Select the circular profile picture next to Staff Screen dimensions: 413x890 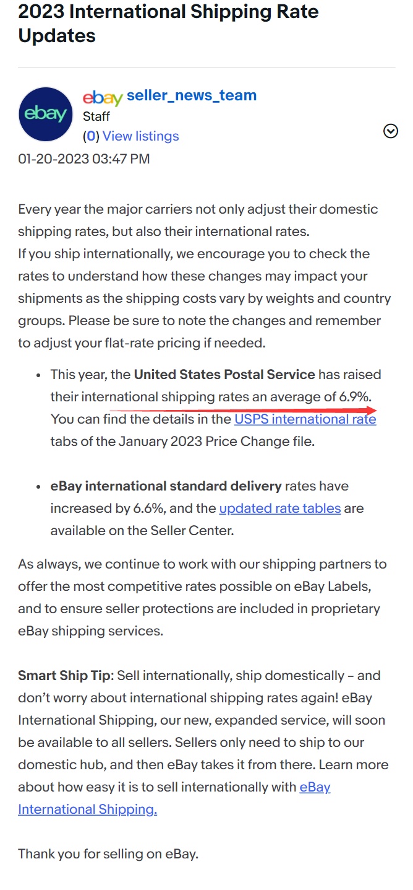tap(45, 114)
